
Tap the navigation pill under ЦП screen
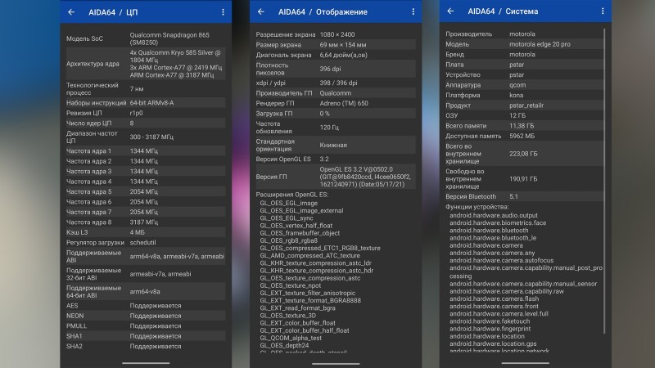coord(146,363)
